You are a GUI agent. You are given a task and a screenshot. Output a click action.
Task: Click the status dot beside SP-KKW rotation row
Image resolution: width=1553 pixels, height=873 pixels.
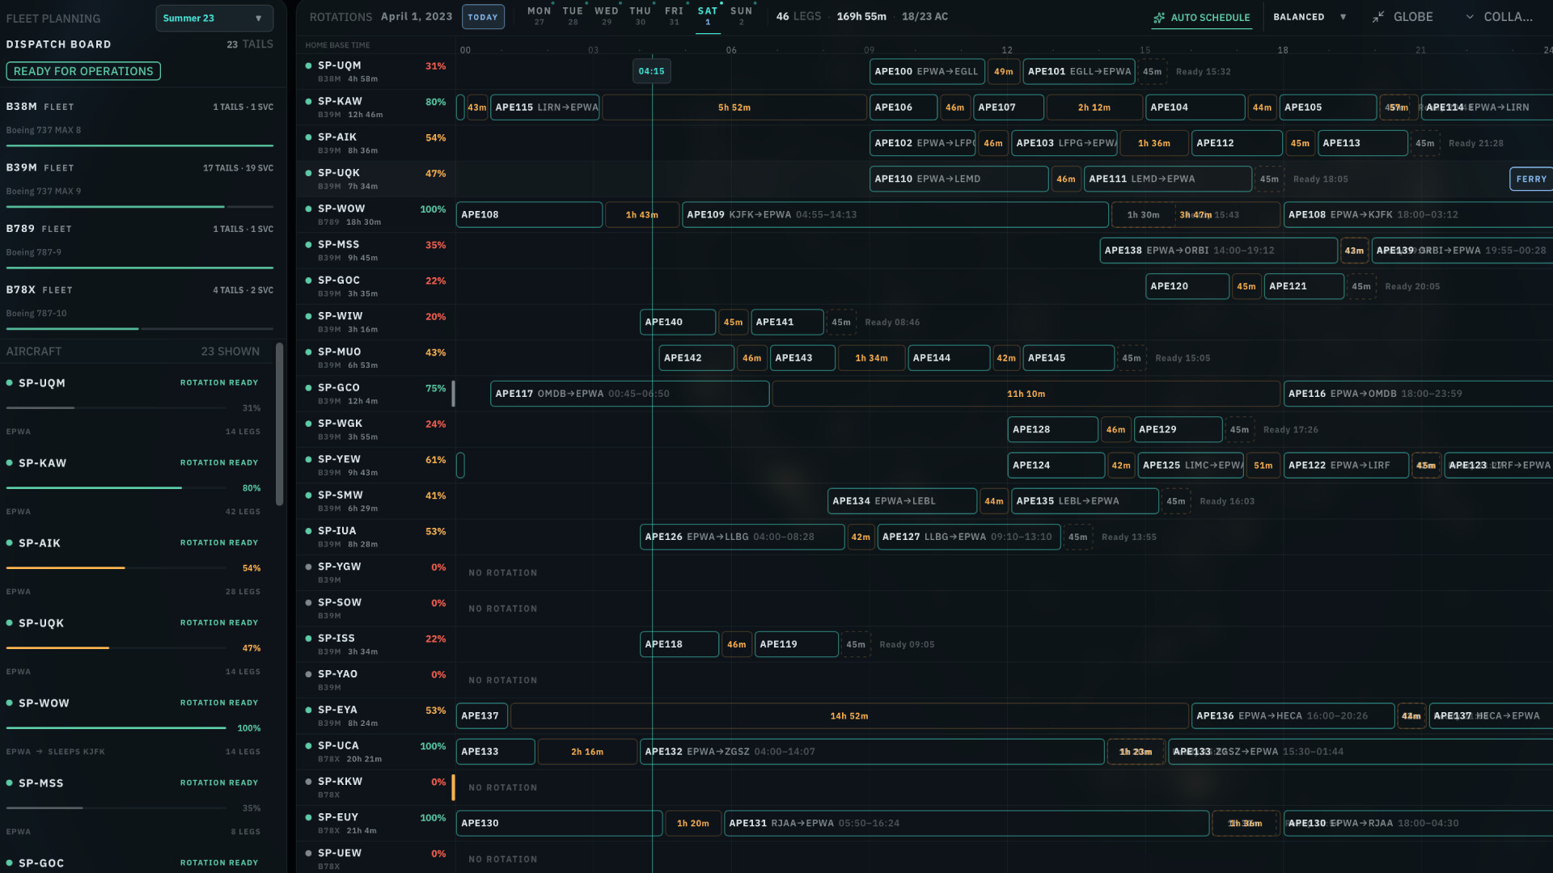(x=308, y=782)
